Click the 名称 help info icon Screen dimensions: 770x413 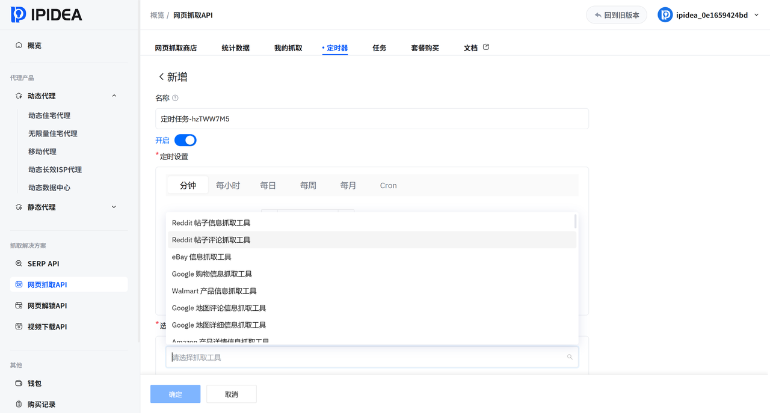pyautogui.click(x=176, y=98)
